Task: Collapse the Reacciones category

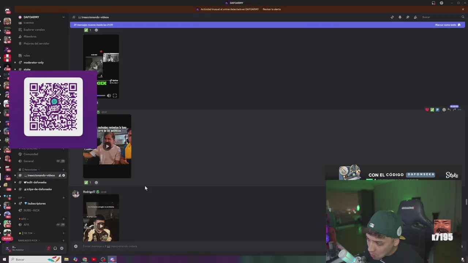Action: 31,169
